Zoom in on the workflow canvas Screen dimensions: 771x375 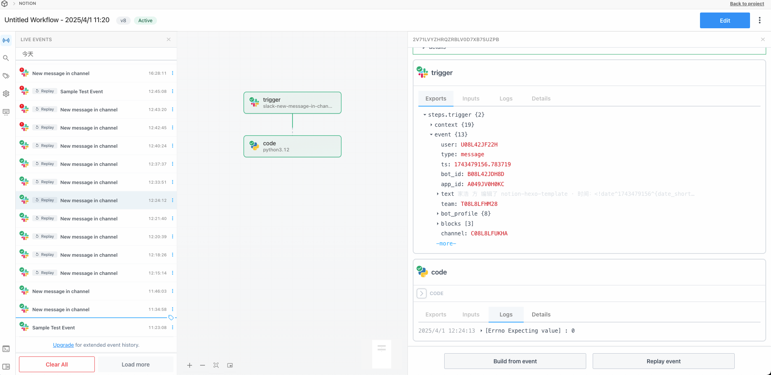click(190, 365)
